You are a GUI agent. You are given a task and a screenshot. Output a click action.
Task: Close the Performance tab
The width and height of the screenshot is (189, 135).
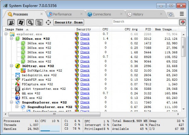pos(81,14)
